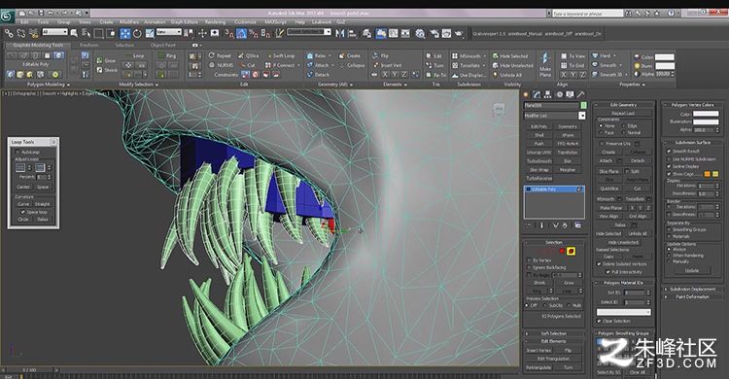
Task: Expand the Soft Selection rollout
Action: (x=553, y=333)
